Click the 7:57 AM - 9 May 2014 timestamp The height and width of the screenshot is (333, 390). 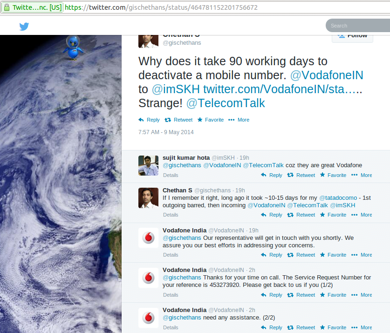pos(166,132)
